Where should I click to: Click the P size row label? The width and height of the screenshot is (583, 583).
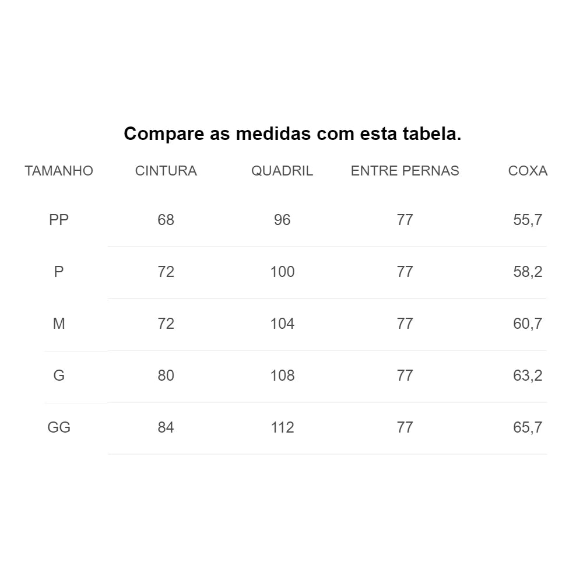(x=59, y=272)
